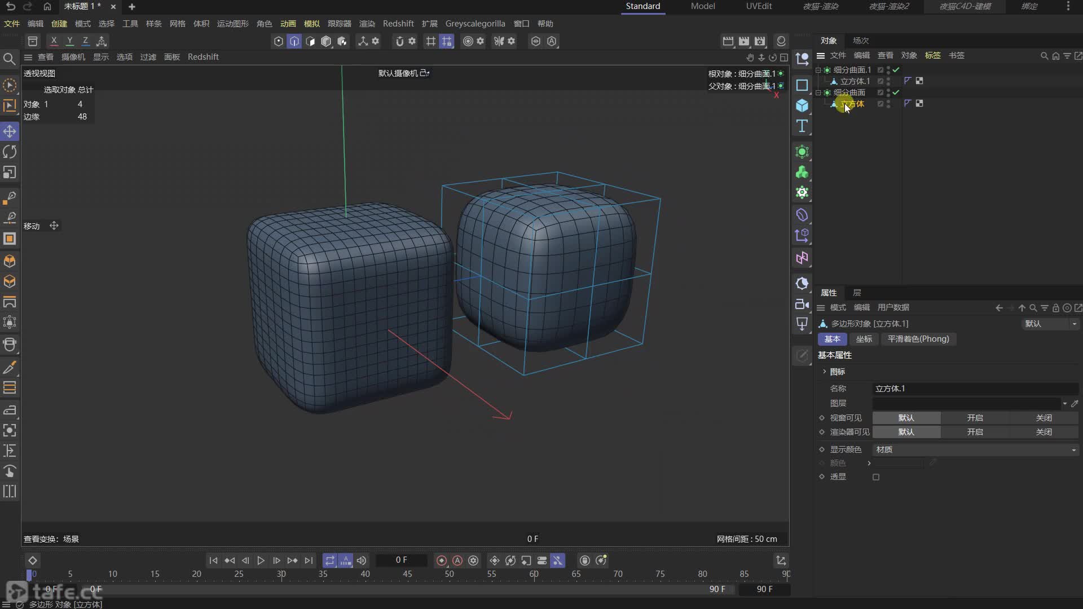
Task: Set 视窗可见 to 关闭
Action: [x=1044, y=418]
